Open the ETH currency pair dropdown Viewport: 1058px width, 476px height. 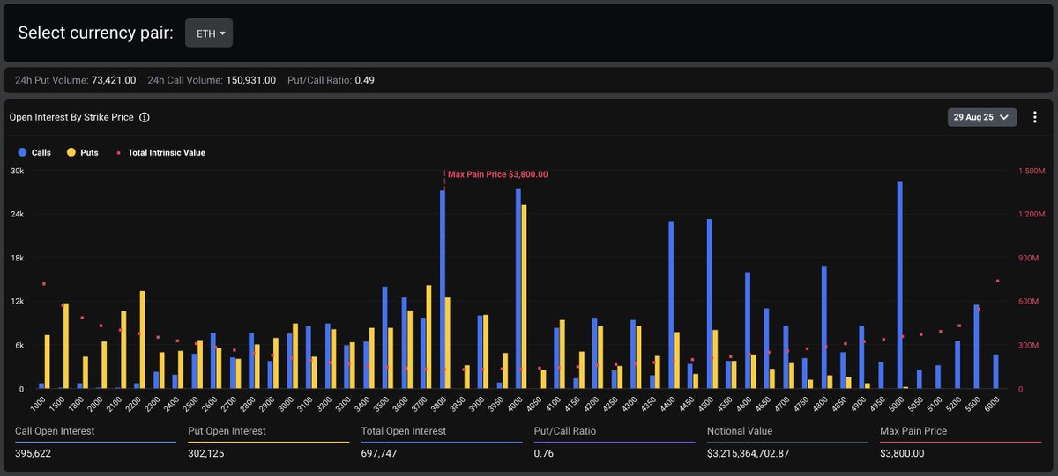(209, 33)
